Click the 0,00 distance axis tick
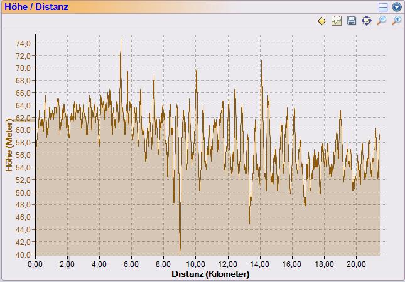The image size is (405, 282). [36, 264]
